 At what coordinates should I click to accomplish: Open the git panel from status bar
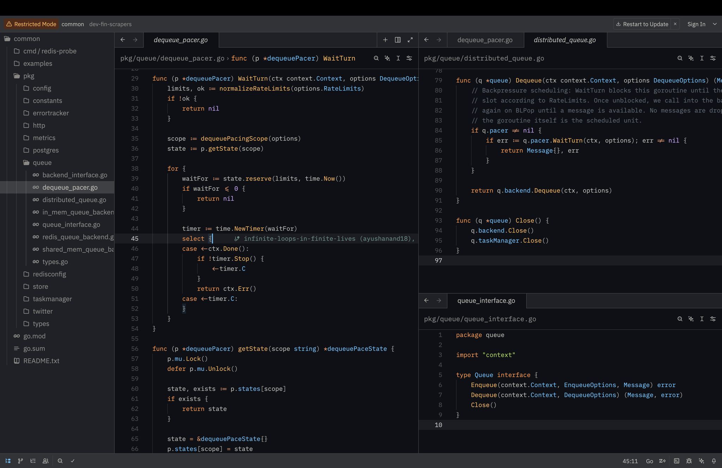coord(20,461)
